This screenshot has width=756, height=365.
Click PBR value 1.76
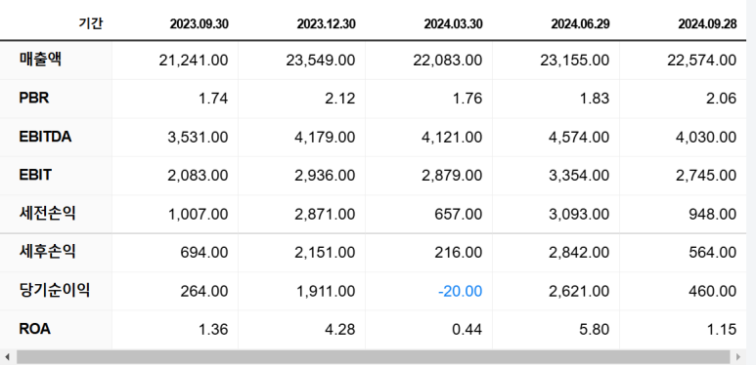pos(467,99)
